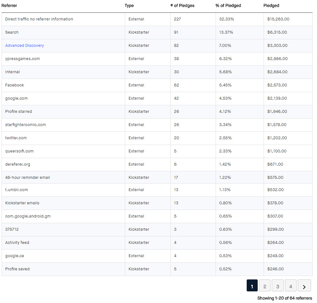
Task: Select dereferer.org referrer cell
Action: click(63, 164)
